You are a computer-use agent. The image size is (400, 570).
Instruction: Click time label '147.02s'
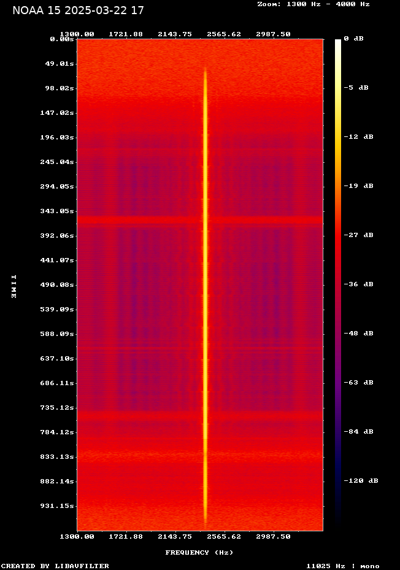(x=57, y=112)
